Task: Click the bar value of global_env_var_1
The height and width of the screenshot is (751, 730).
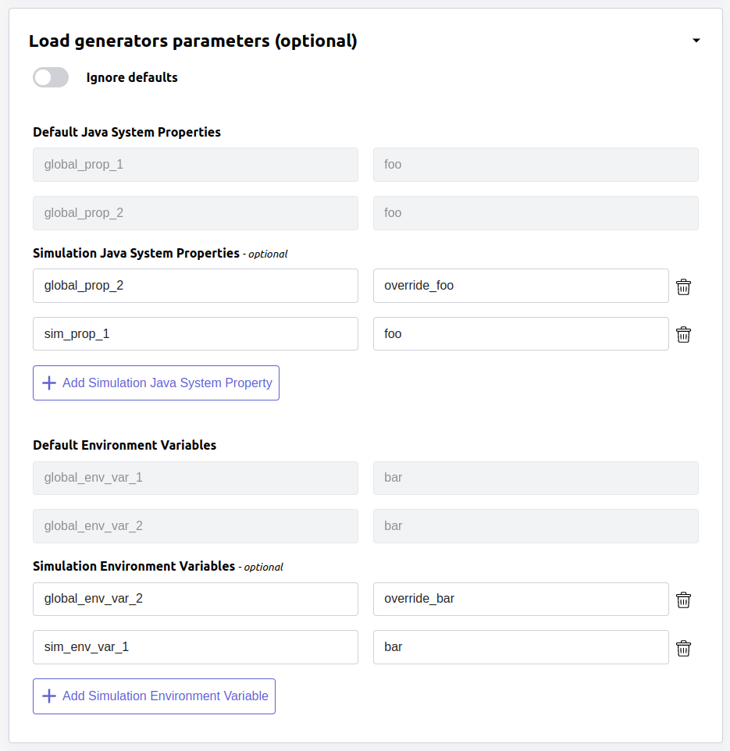Action: [536, 478]
